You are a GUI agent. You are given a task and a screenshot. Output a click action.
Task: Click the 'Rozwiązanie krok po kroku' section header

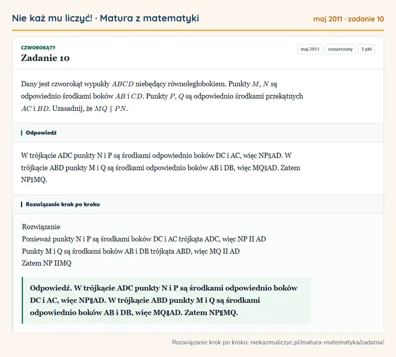(198, 205)
